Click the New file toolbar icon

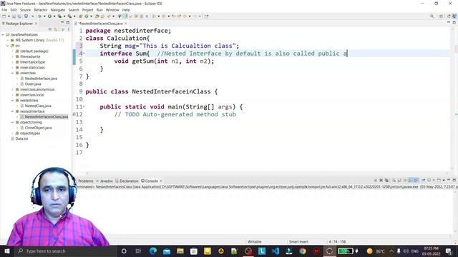click(x=4, y=16)
